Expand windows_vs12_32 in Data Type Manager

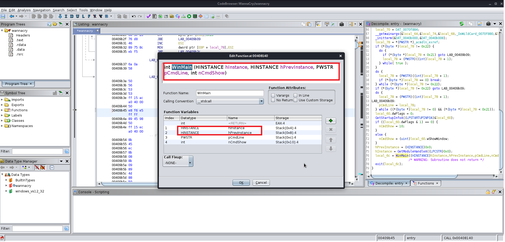coord(6,191)
